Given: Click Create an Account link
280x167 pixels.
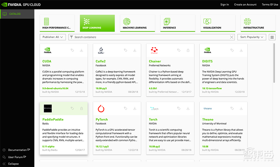Looking at the screenshot, I should (x=245, y=5).
